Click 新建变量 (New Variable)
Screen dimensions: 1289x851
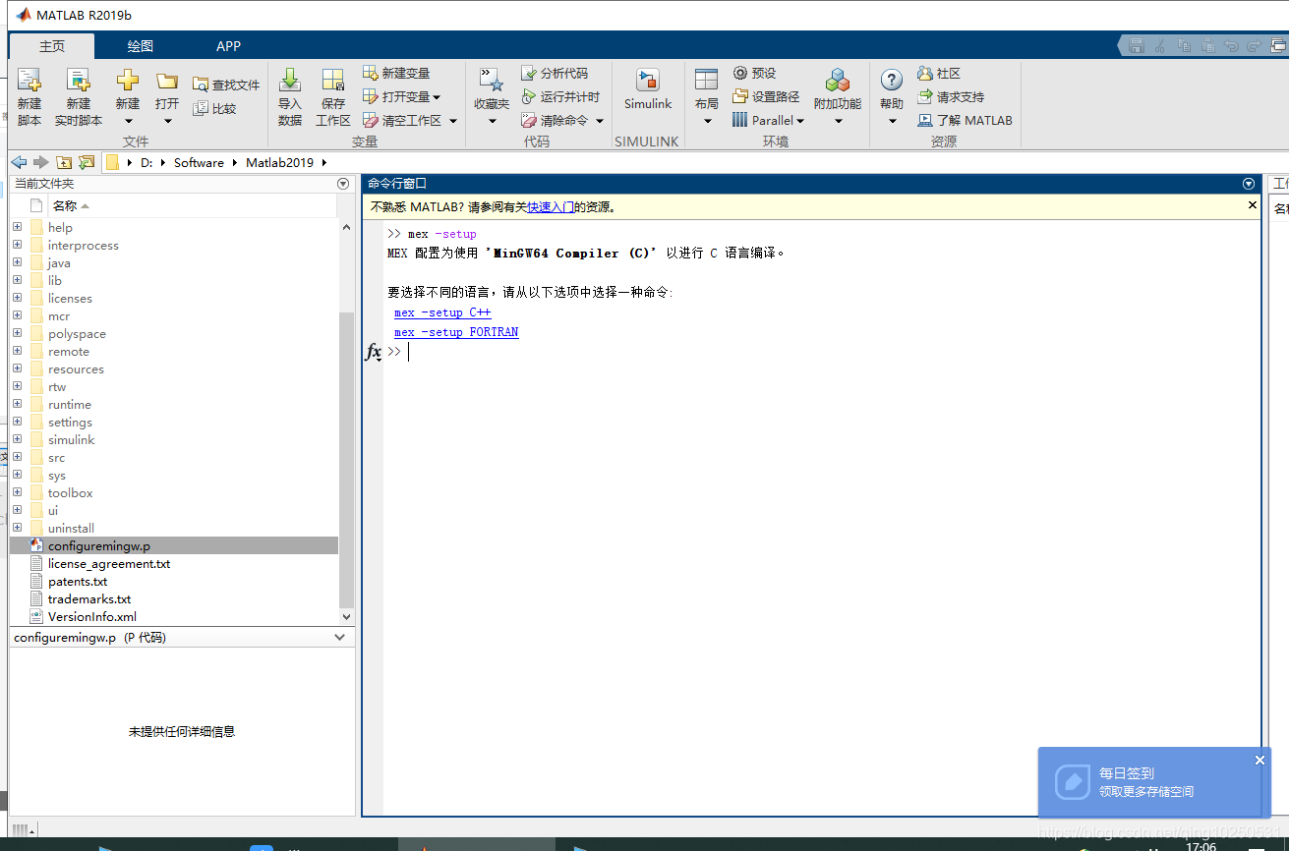[396, 74]
